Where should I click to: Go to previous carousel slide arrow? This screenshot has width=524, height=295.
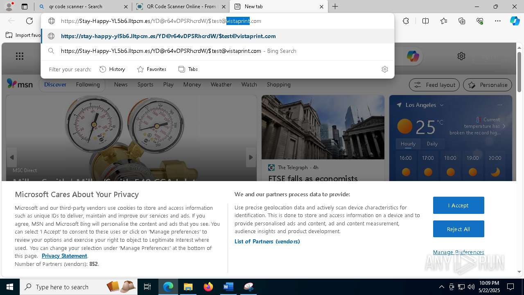pos(12,157)
